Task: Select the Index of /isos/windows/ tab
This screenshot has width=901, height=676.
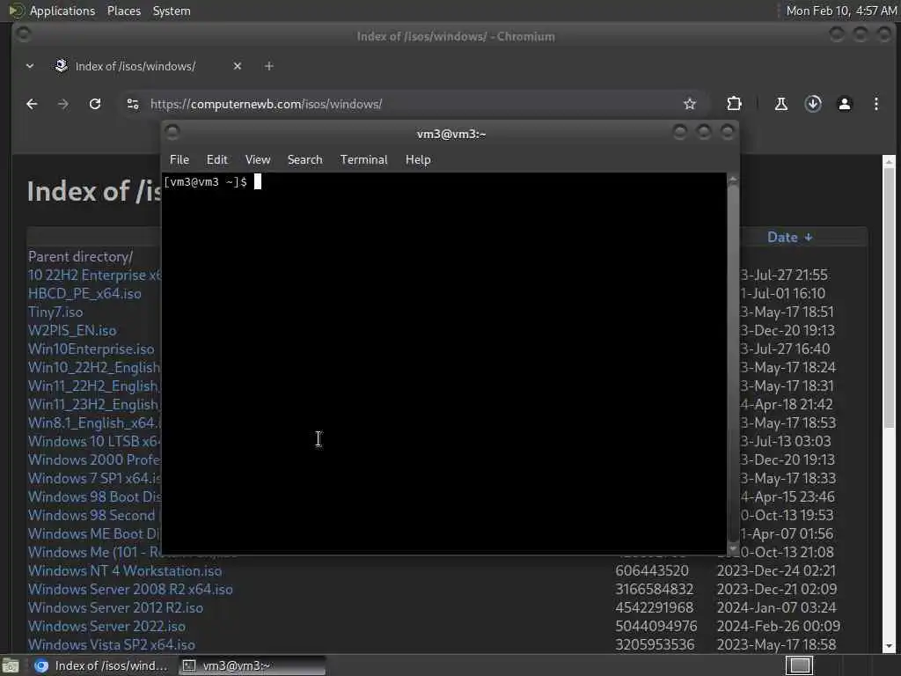Action: pos(135,66)
